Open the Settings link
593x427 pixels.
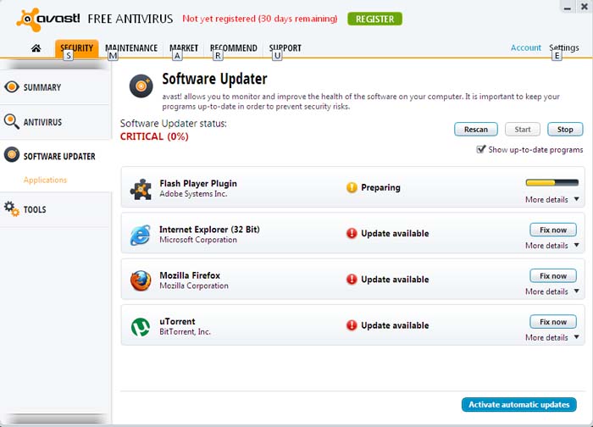[564, 47]
